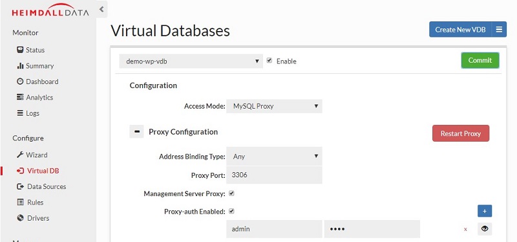The image size is (517, 242).
Task: Go to the Dashboard page
Action: pyautogui.click(x=37, y=82)
